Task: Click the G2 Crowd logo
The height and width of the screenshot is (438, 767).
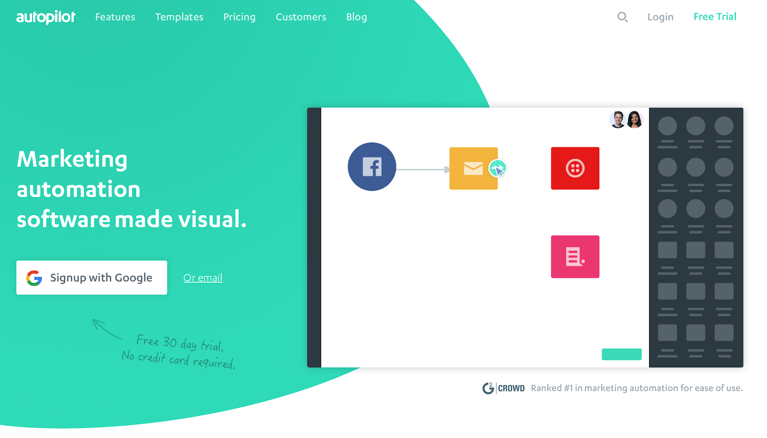Action: pyautogui.click(x=503, y=388)
